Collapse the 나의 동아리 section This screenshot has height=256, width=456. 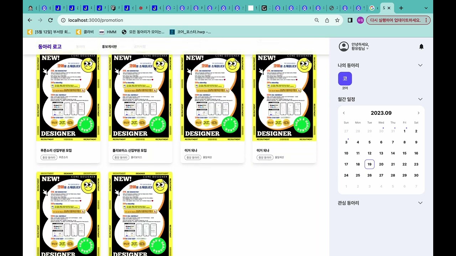tap(420, 65)
